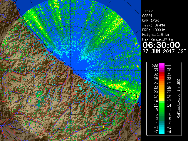
Task: Click the 'CAPPI' product label
Action: [147, 16]
